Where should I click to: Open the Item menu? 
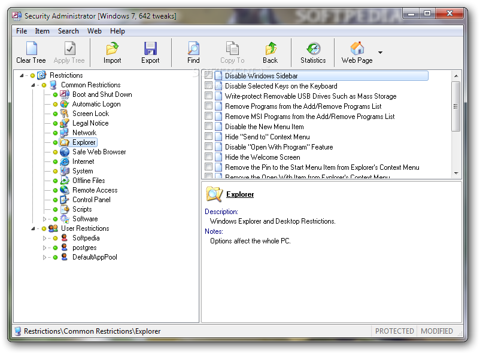42,31
